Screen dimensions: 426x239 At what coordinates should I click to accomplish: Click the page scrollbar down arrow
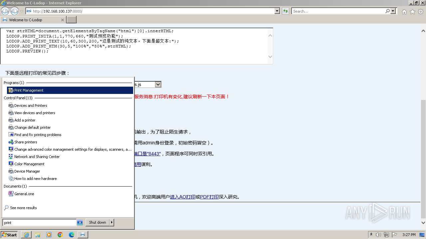pos(423,223)
